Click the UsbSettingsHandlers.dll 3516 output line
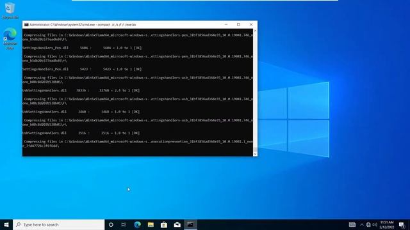This screenshot has width=410, height=230. click(x=81, y=133)
